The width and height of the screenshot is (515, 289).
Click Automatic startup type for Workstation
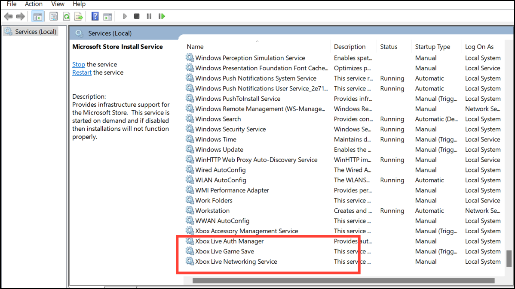pos(429,211)
